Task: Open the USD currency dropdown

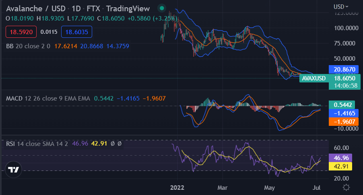Action: (x=341, y=7)
